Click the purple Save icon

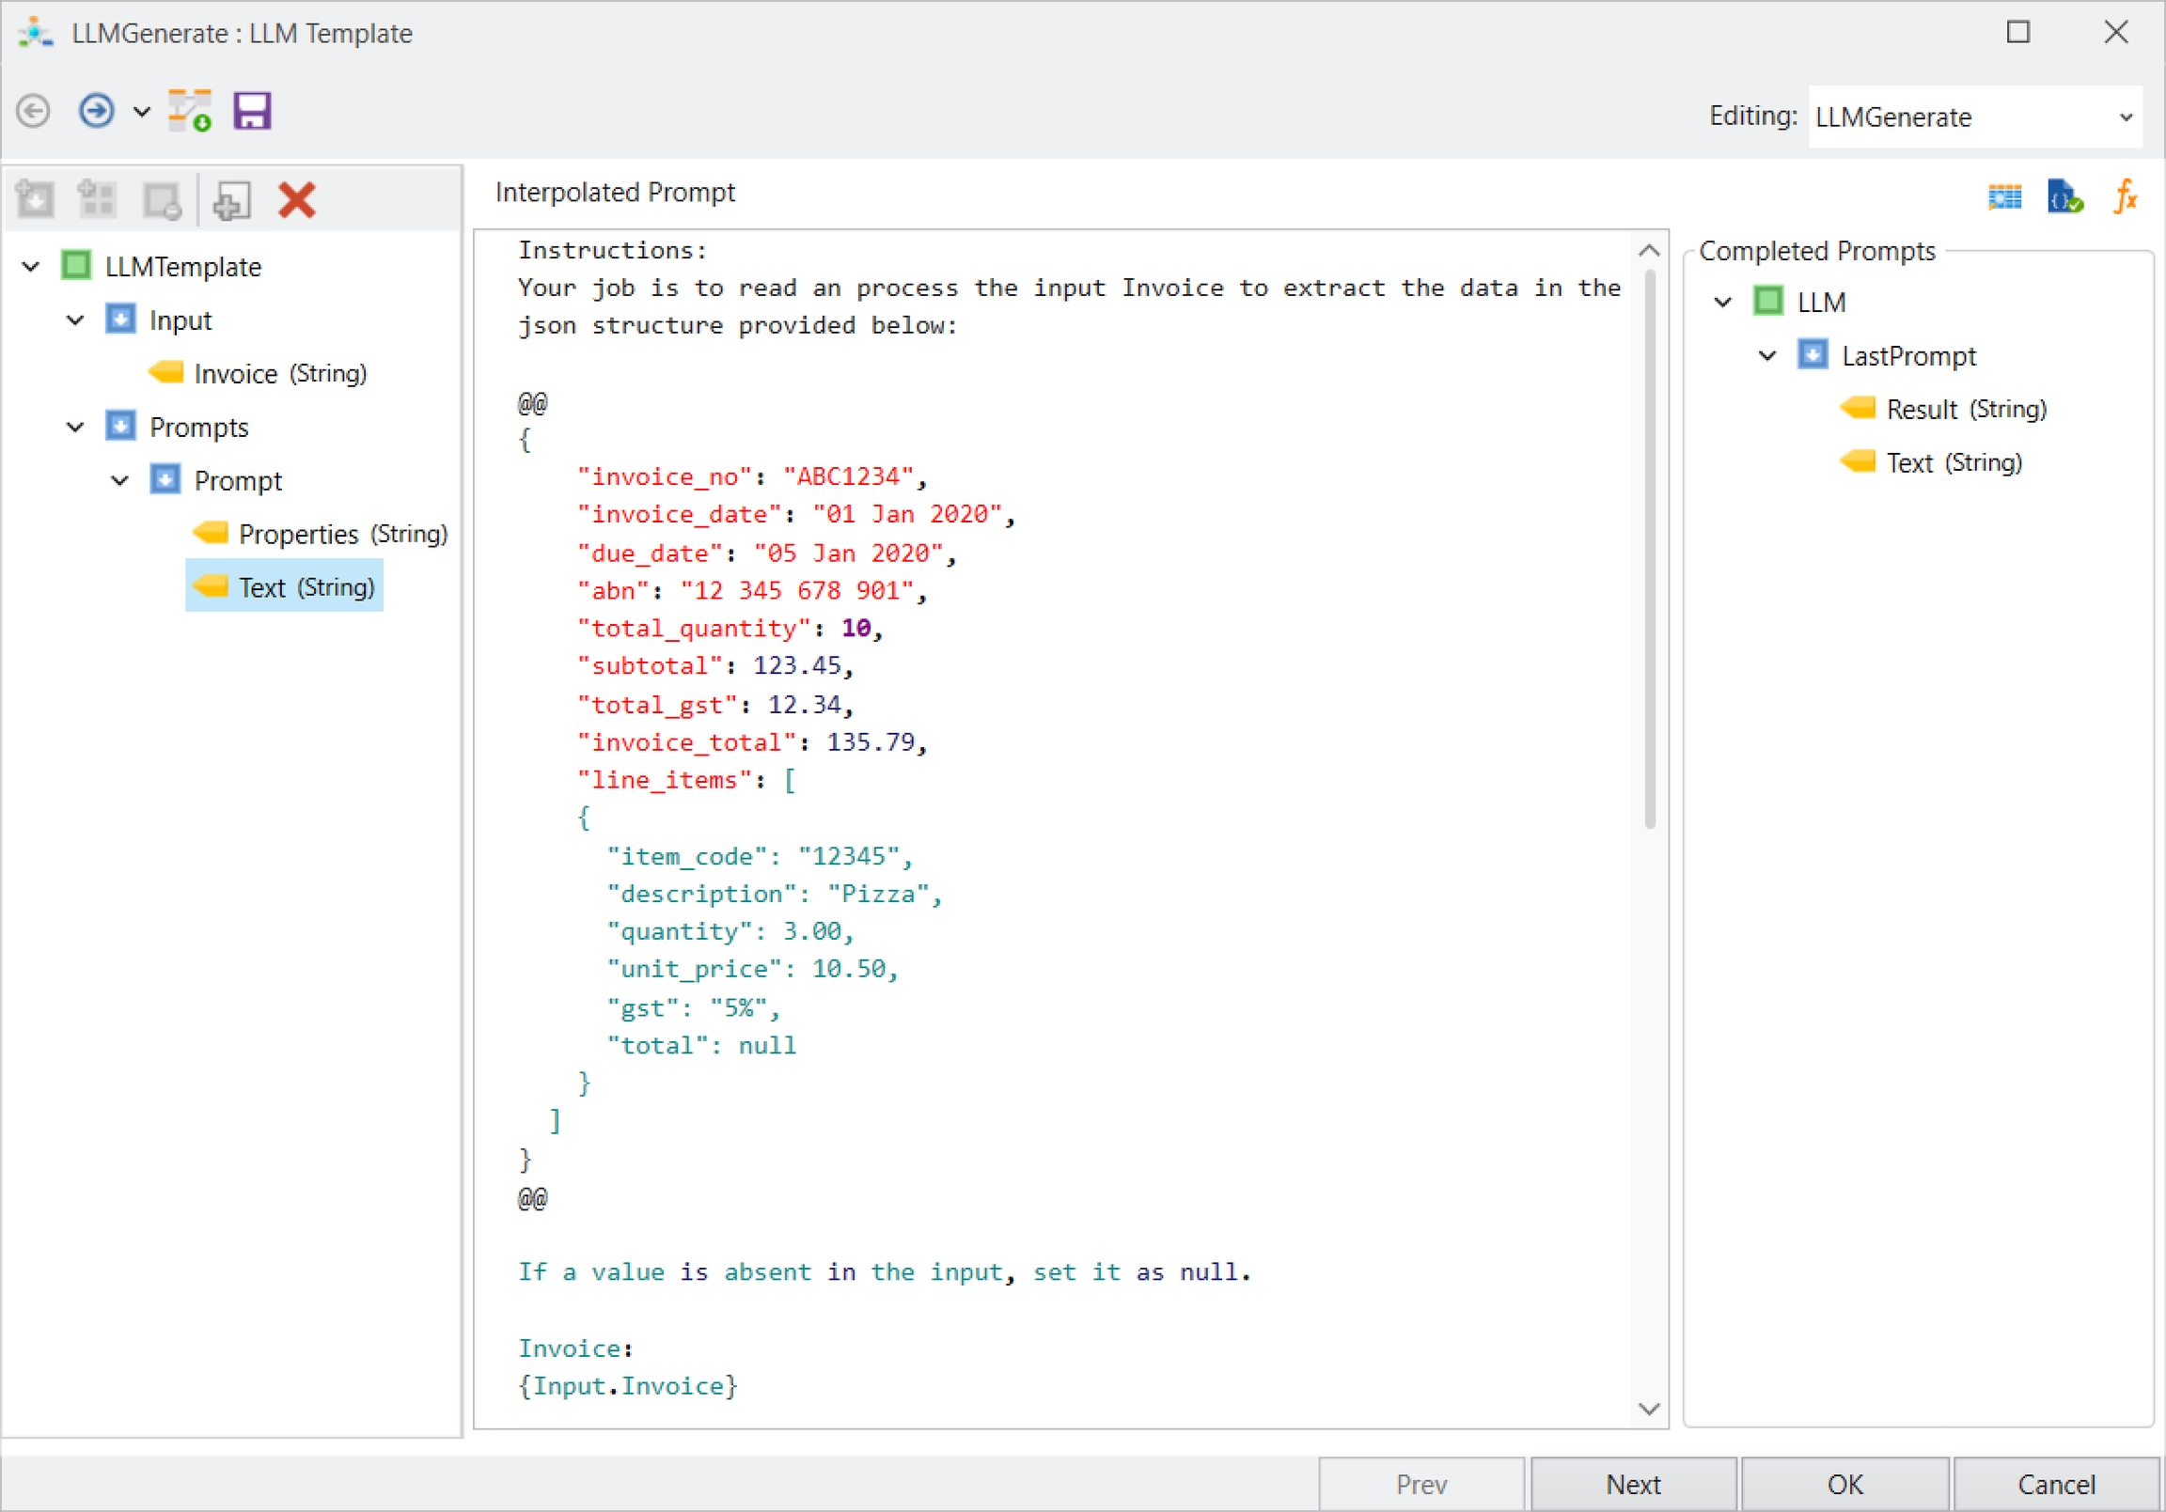pyautogui.click(x=252, y=111)
